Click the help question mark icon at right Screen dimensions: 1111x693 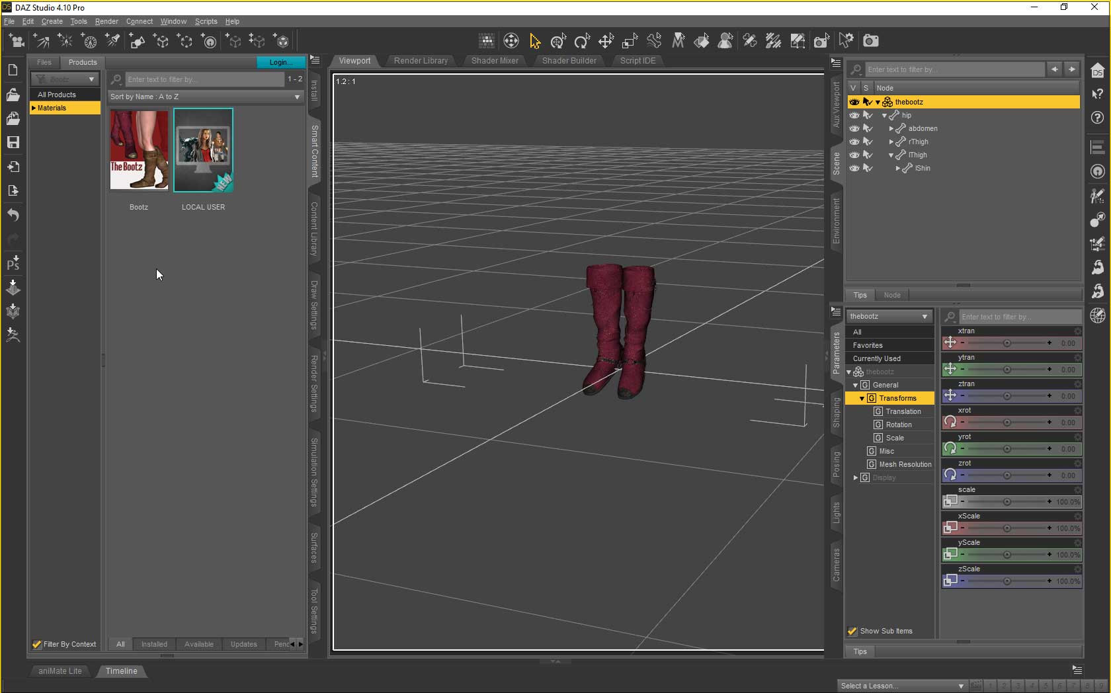pyautogui.click(x=1097, y=118)
